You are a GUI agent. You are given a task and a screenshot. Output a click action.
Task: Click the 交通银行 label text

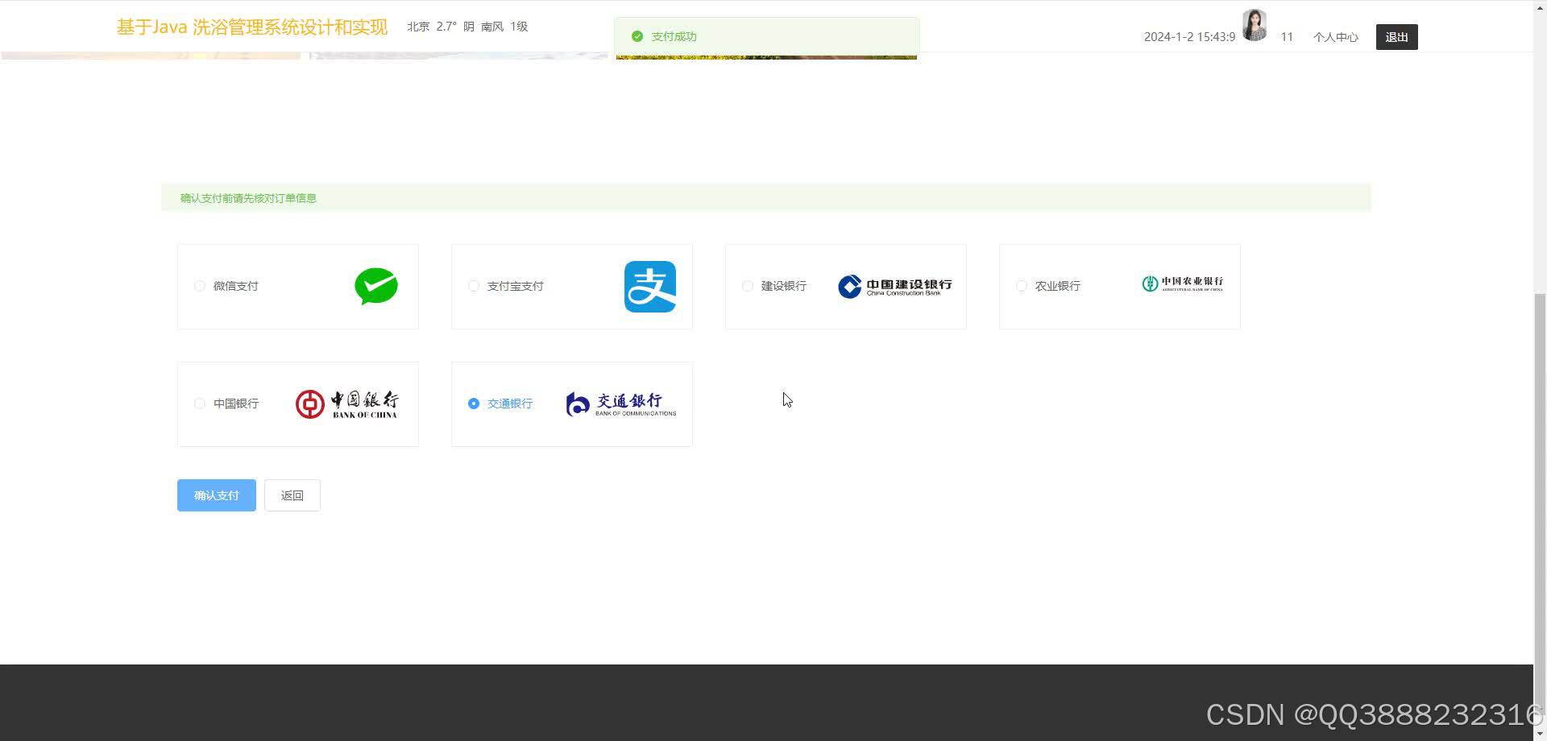(x=510, y=404)
